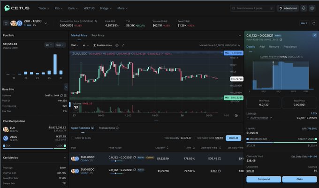
Task: Swap current pool price direction in panel
Action: 302,57
